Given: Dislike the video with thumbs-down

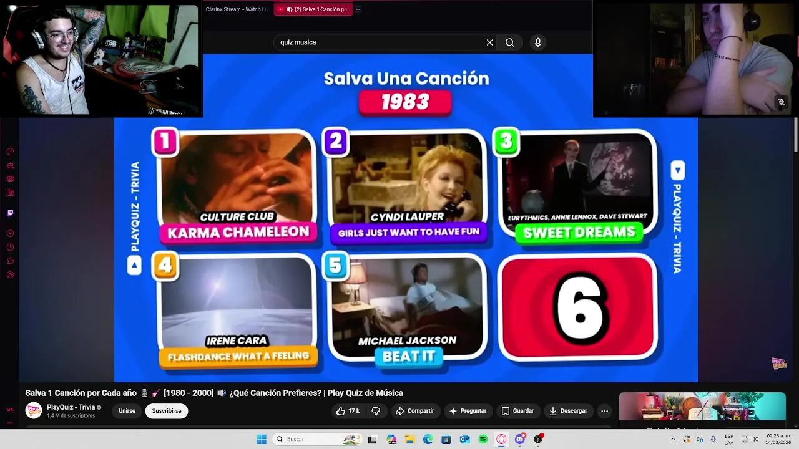Looking at the screenshot, I should point(376,411).
